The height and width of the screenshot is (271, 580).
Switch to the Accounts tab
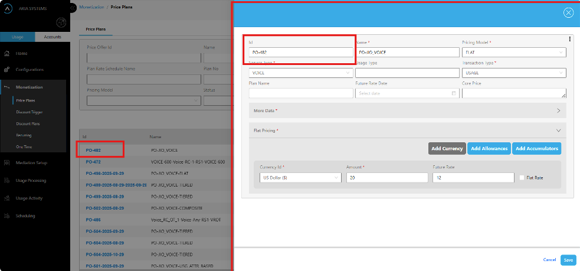[x=52, y=37]
